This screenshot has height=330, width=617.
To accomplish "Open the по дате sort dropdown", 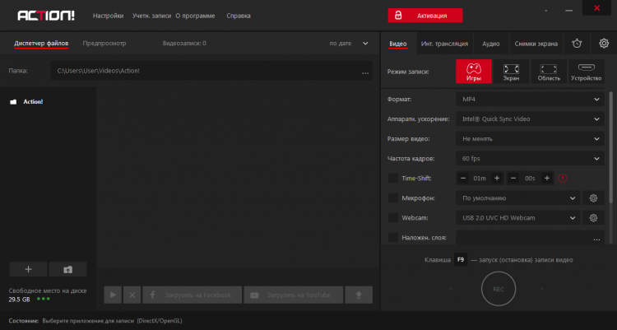I will [349, 44].
